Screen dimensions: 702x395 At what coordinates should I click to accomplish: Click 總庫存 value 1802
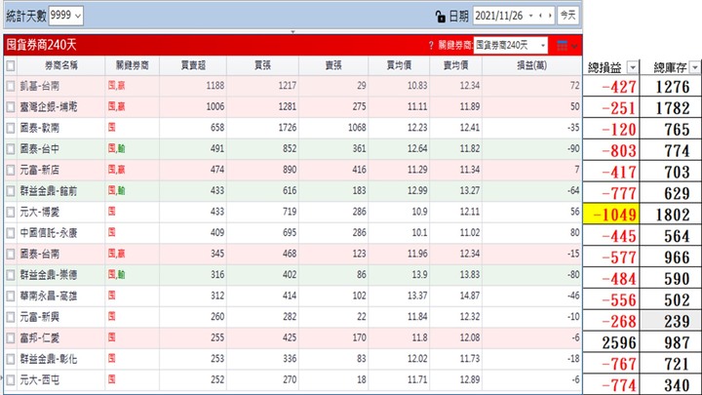[x=673, y=215]
